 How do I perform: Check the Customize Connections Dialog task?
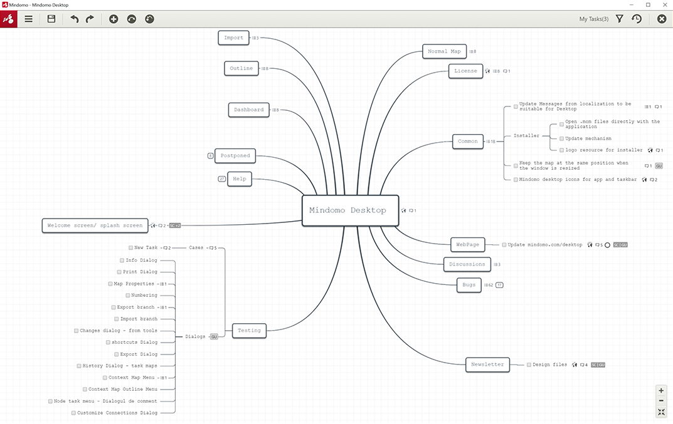point(73,413)
